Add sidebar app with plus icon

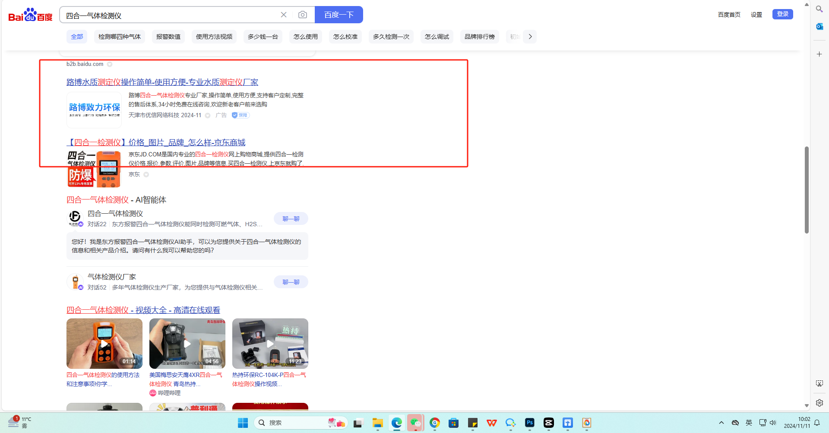click(819, 54)
